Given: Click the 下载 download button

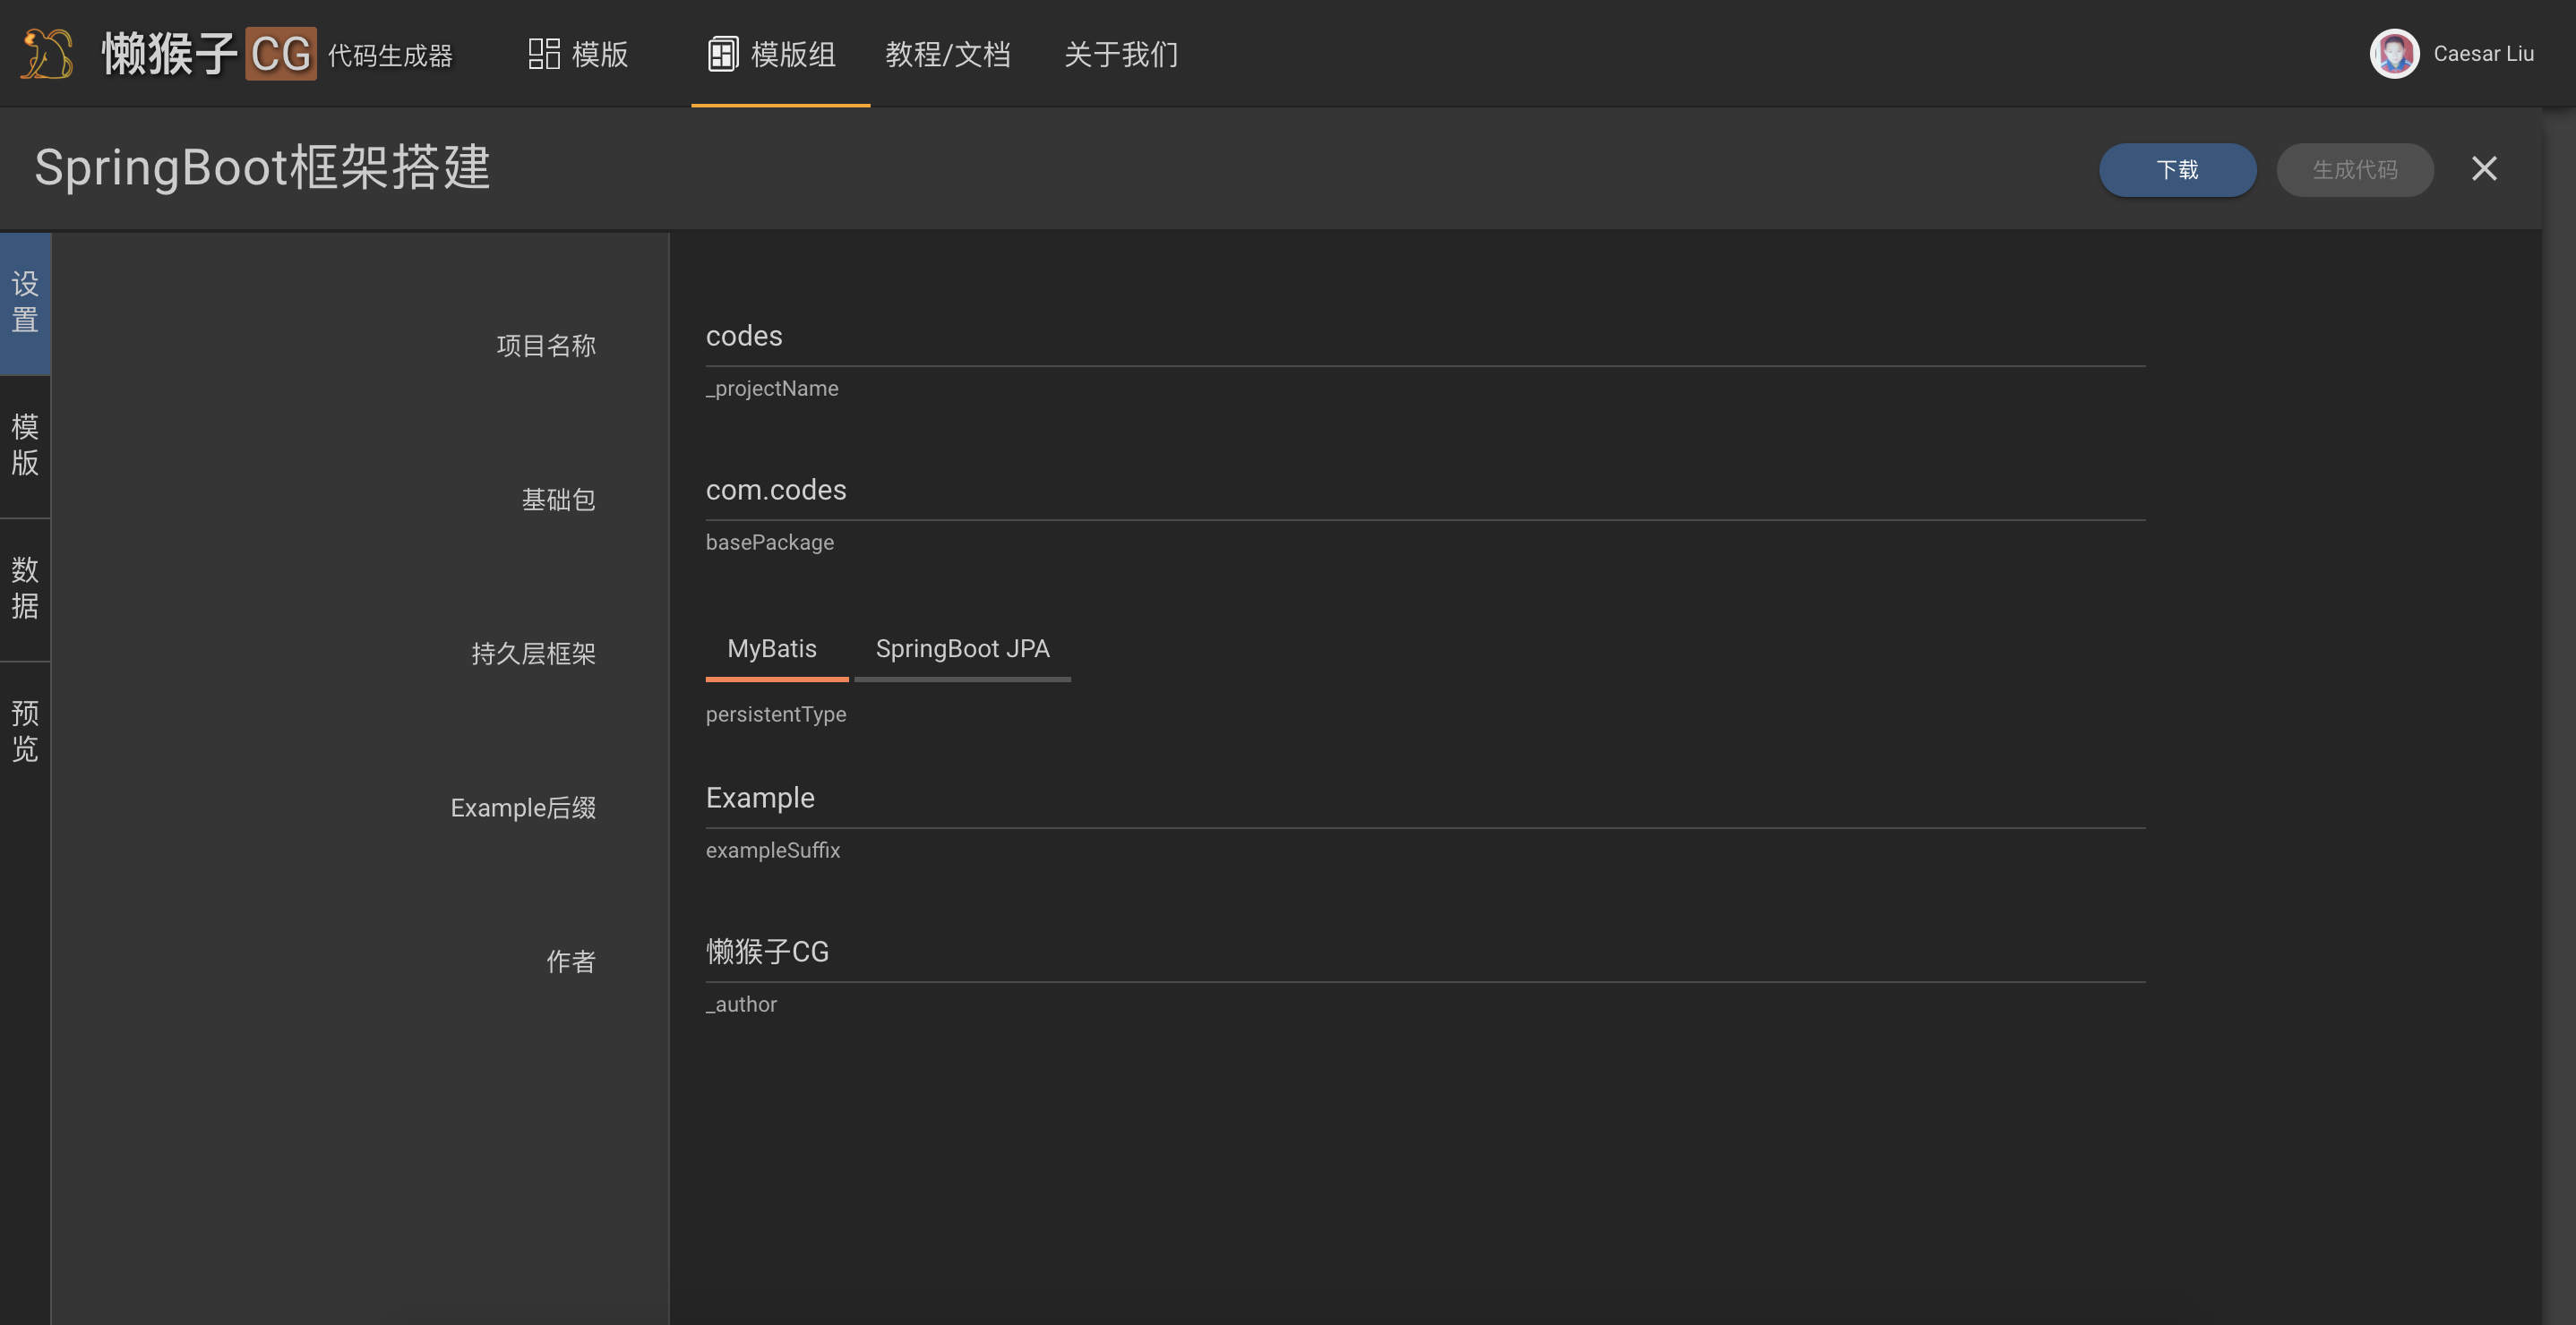Looking at the screenshot, I should (x=2177, y=170).
